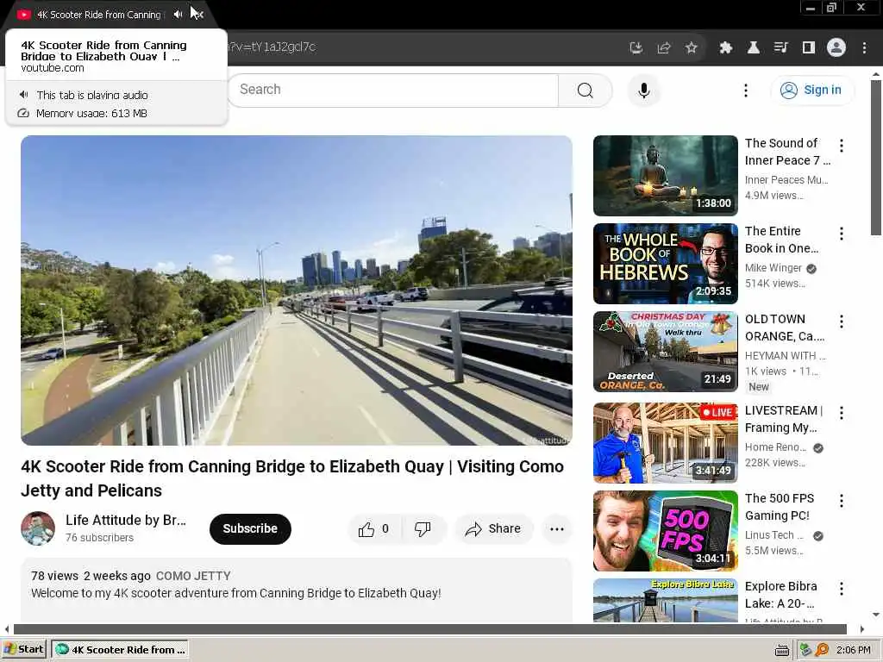Open The 500 FPS Gaming PC thumbnail
Viewport: 883px width, 662px height.
665,530
